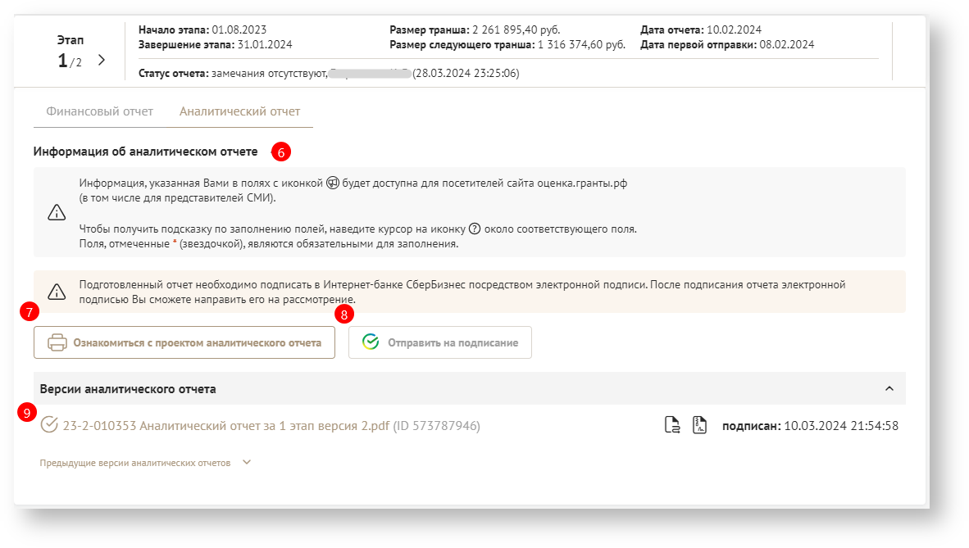Click the signature archive file icon
The height and width of the screenshot is (548, 969).
699,425
